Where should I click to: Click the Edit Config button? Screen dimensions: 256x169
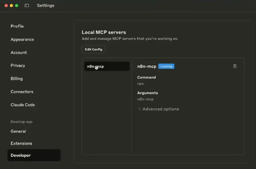(x=93, y=49)
